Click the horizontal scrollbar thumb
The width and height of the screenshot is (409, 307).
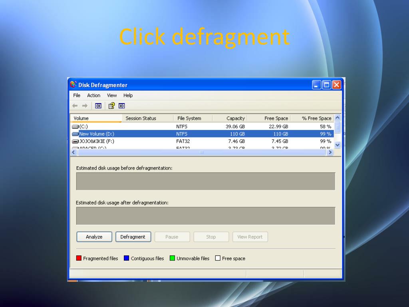(202, 152)
